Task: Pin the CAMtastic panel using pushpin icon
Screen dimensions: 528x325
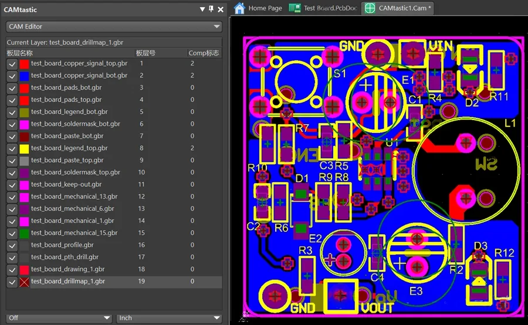Action: [211, 9]
